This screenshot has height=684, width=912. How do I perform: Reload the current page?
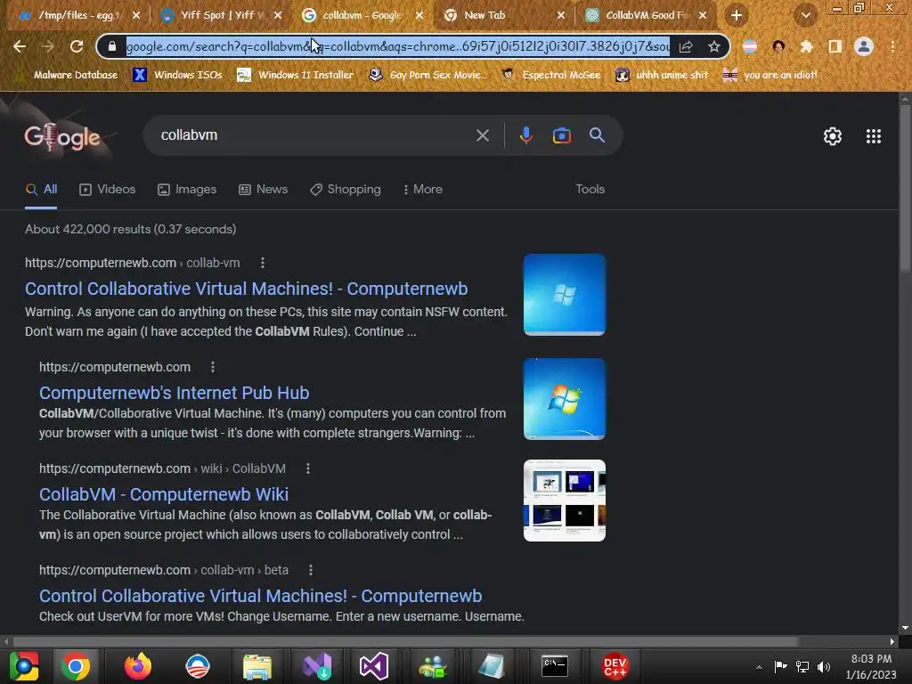[x=77, y=46]
